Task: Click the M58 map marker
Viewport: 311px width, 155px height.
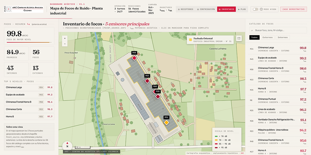Action: coord(158,97)
